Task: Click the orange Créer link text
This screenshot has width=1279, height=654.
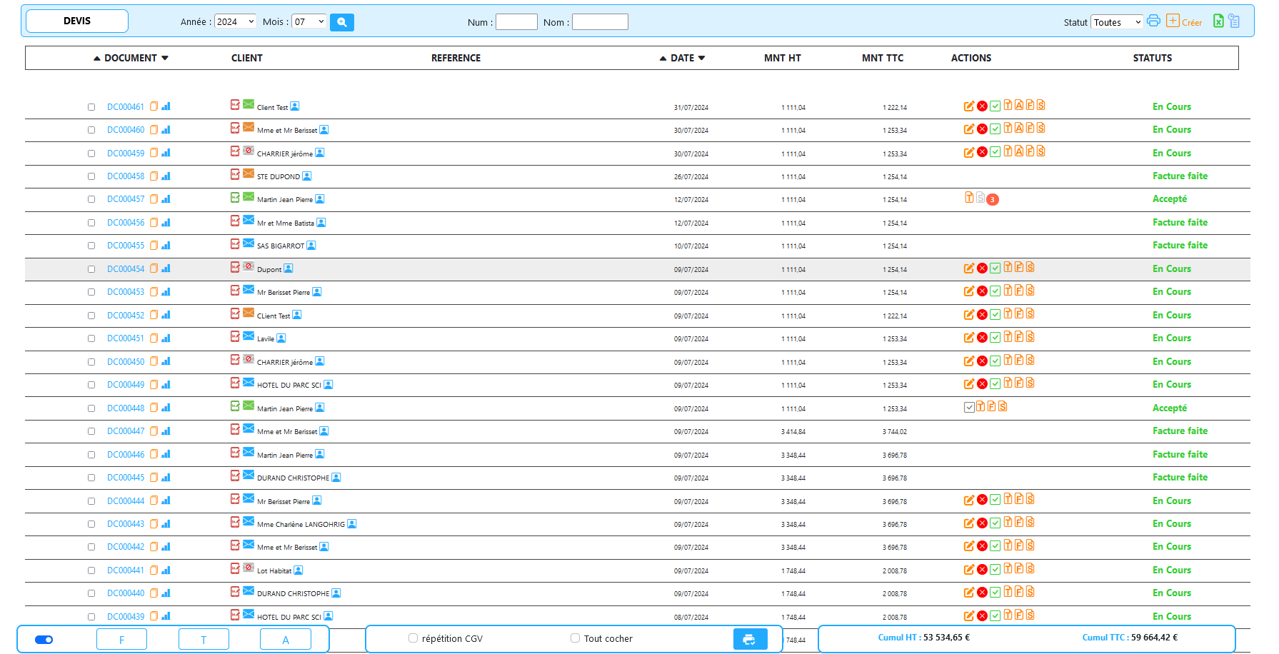Action: [1192, 23]
